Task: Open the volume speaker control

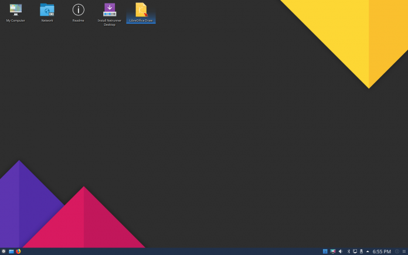Action: [341, 251]
